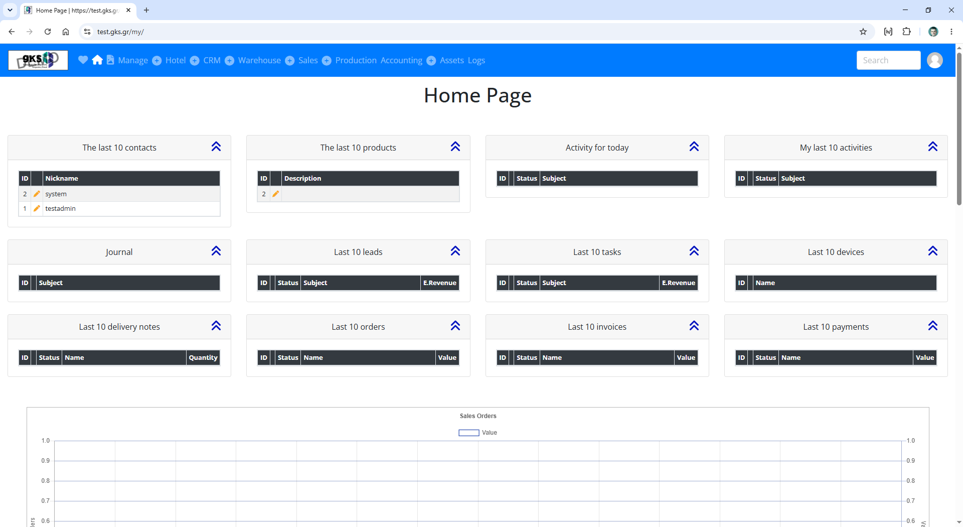Click the 'testadmin' contact nickname
Viewport: 963px width, 527px height.
click(x=60, y=208)
